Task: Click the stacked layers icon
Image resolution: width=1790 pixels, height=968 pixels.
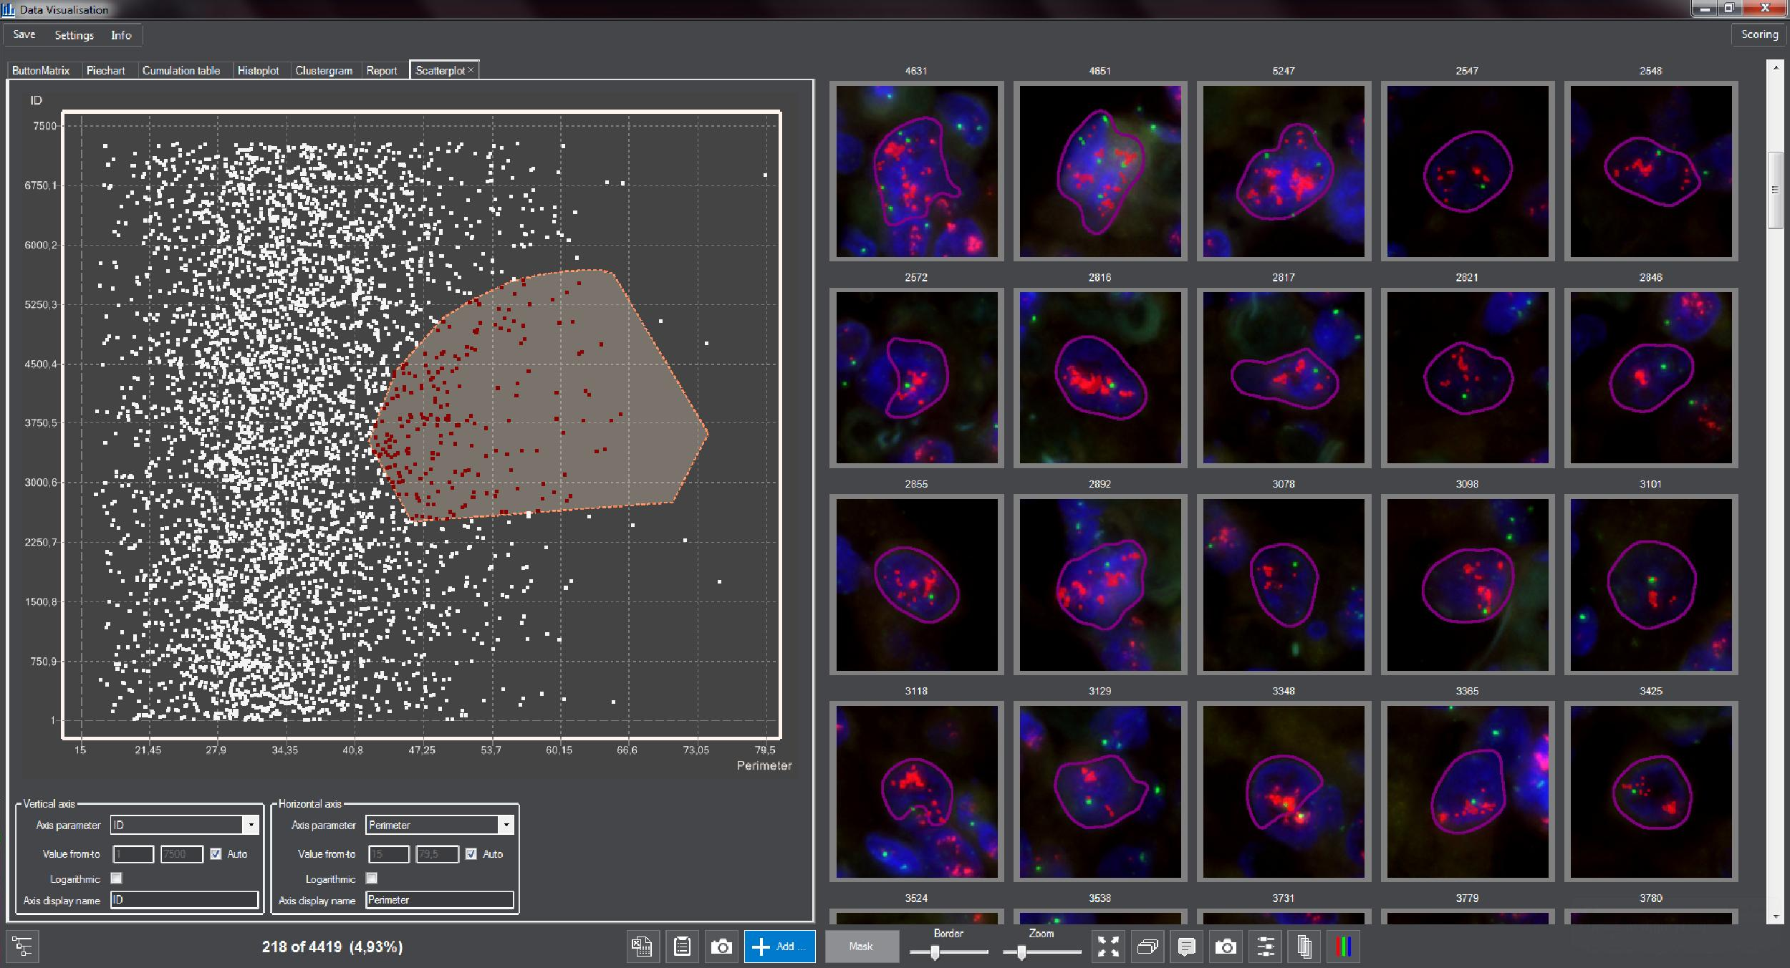Action: point(1147,947)
